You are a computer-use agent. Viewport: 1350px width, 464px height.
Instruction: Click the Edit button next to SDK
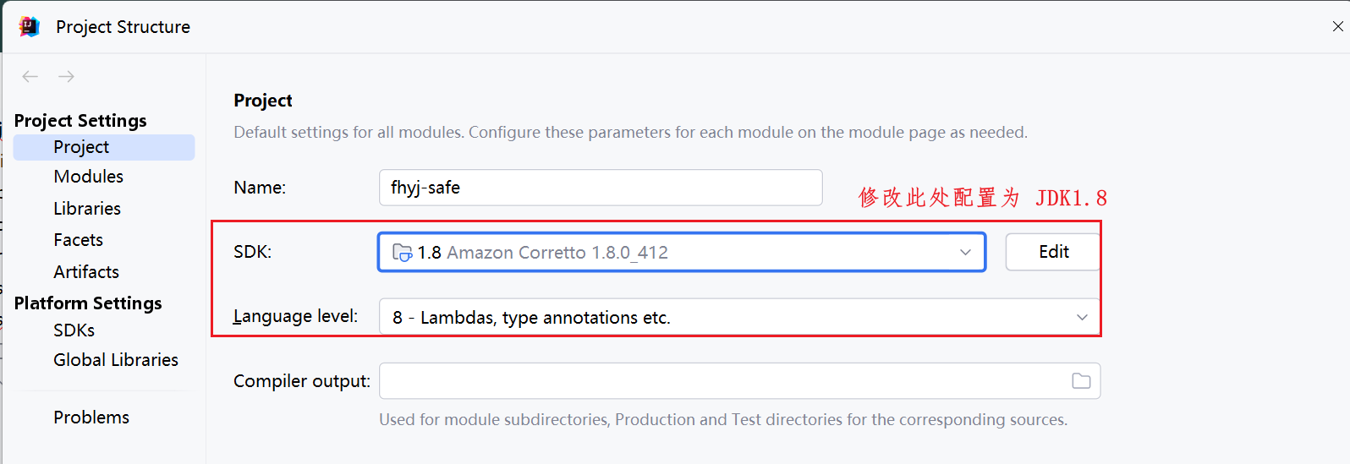coord(1053,252)
